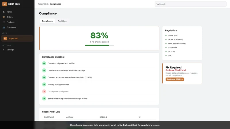This screenshot has height=129, width=230.
Task: Click the MENA Store name
Action: 14,4
